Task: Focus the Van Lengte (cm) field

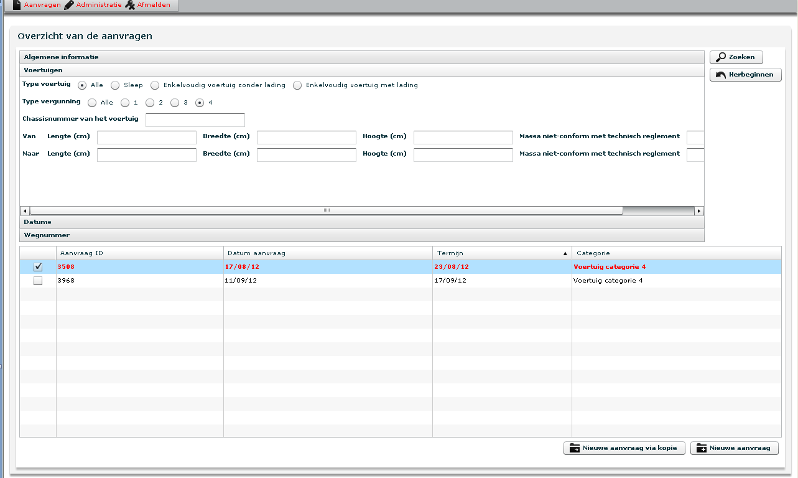Action: tap(147, 138)
